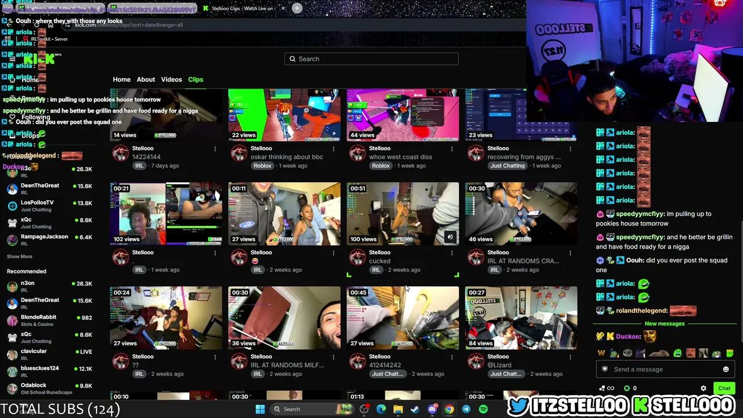The width and height of the screenshot is (743, 418).
Task: Open Spotify from the taskbar
Action: [483, 409]
